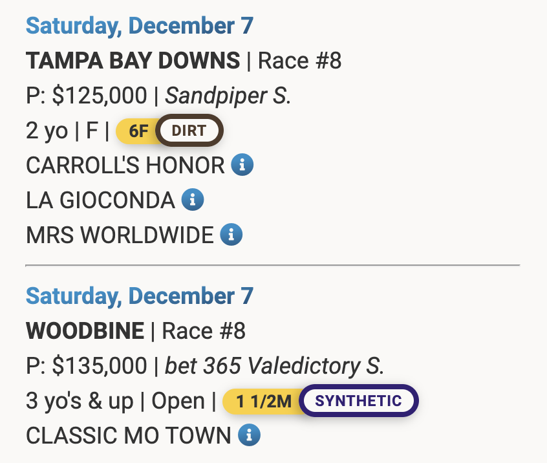Select horse name LA GIOCONDA
The height and width of the screenshot is (463, 547).
coord(100,200)
